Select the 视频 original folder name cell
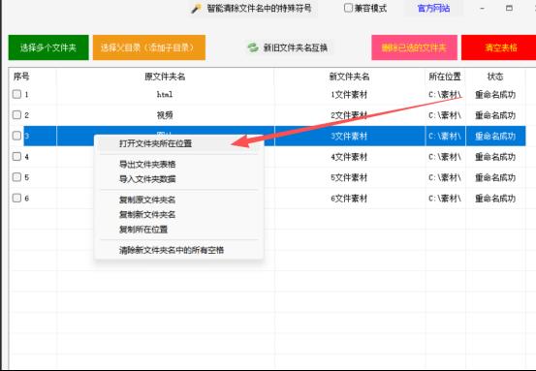This screenshot has width=536, height=371. [165, 115]
